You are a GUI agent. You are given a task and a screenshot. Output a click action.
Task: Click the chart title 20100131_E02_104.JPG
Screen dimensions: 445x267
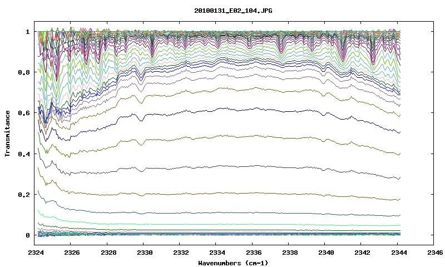(233, 11)
